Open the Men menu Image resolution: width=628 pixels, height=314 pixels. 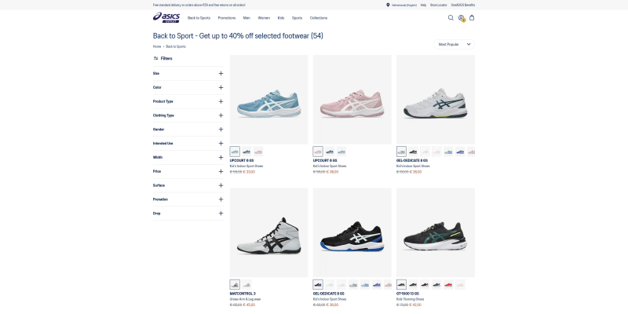tap(246, 18)
